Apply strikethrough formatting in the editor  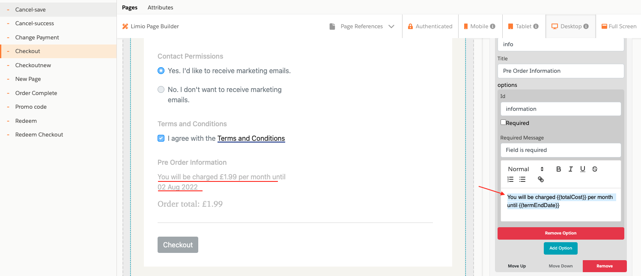[x=595, y=169]
